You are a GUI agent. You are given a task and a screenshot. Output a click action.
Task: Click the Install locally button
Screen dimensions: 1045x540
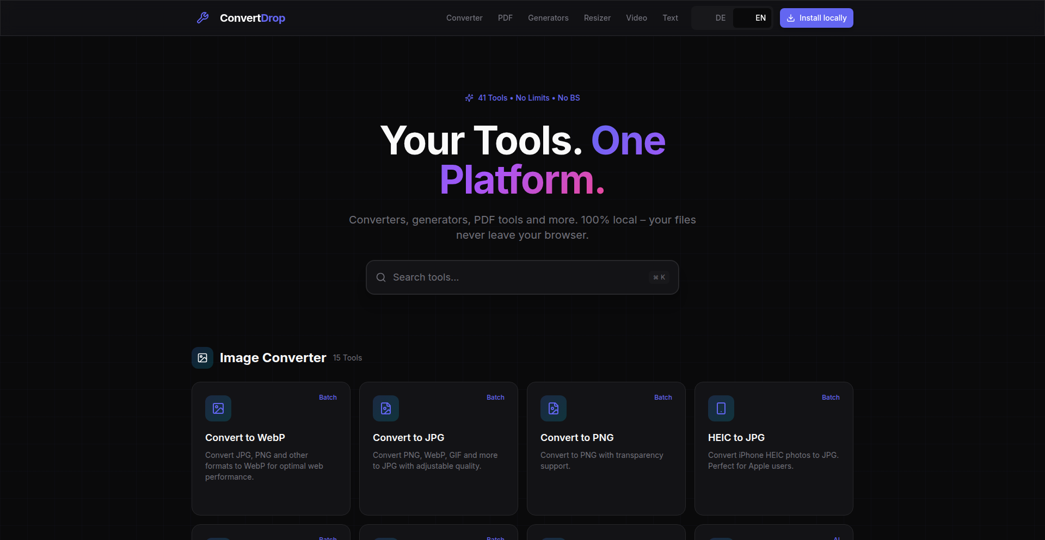pos(816,18)
